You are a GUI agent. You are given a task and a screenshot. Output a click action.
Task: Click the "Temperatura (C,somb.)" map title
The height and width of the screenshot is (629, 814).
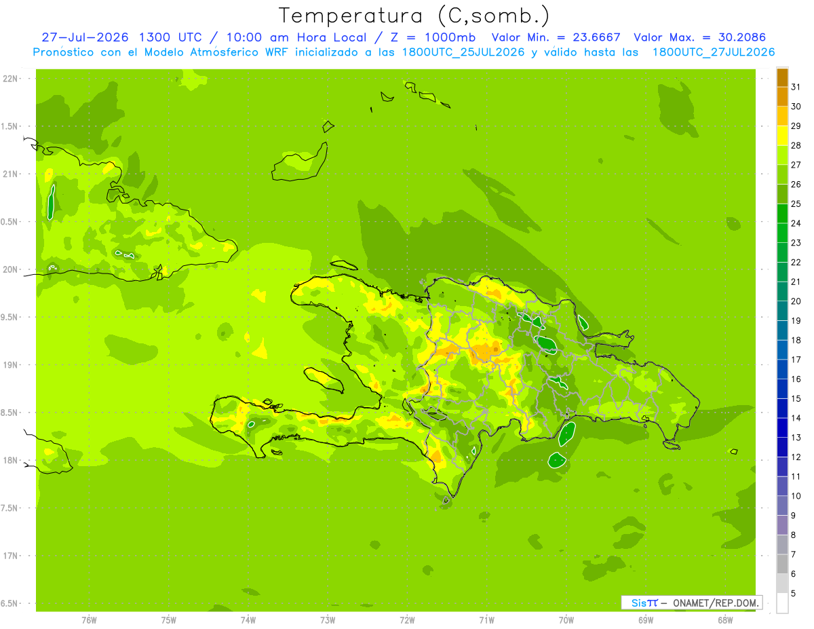pyautogui.click(x=414, y=16)
